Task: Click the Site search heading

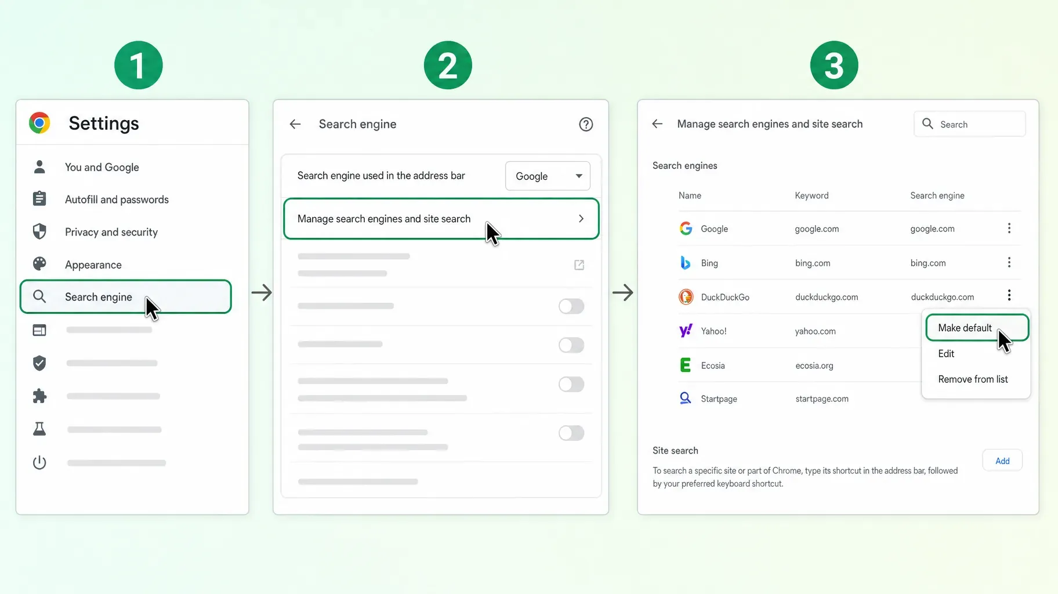Action: [675, 450]
